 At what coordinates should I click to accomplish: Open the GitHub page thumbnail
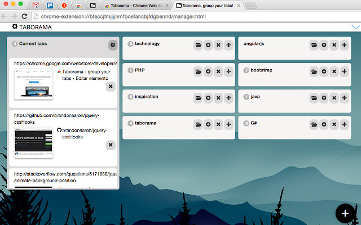34,142
